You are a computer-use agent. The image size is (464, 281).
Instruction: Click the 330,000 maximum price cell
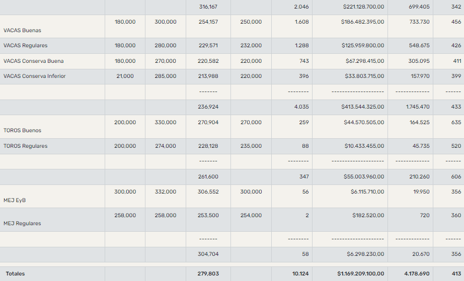(x=166, y=123)
